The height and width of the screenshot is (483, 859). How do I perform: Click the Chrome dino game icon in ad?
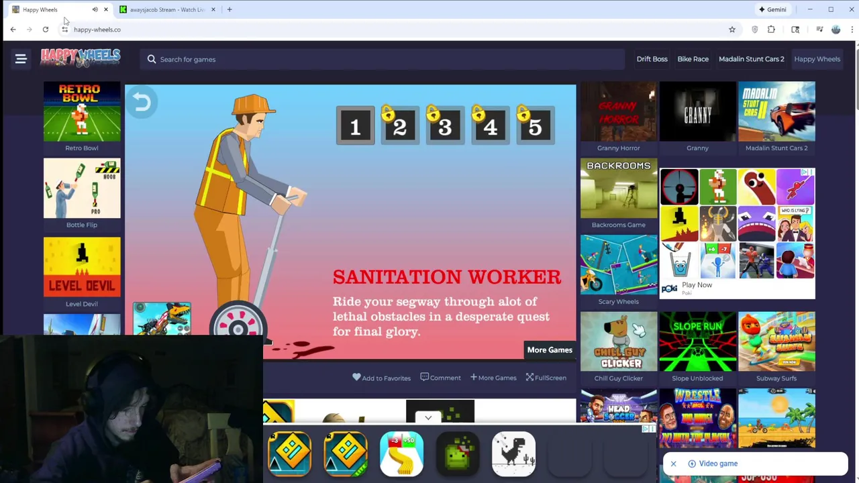(x=513, y=453)
